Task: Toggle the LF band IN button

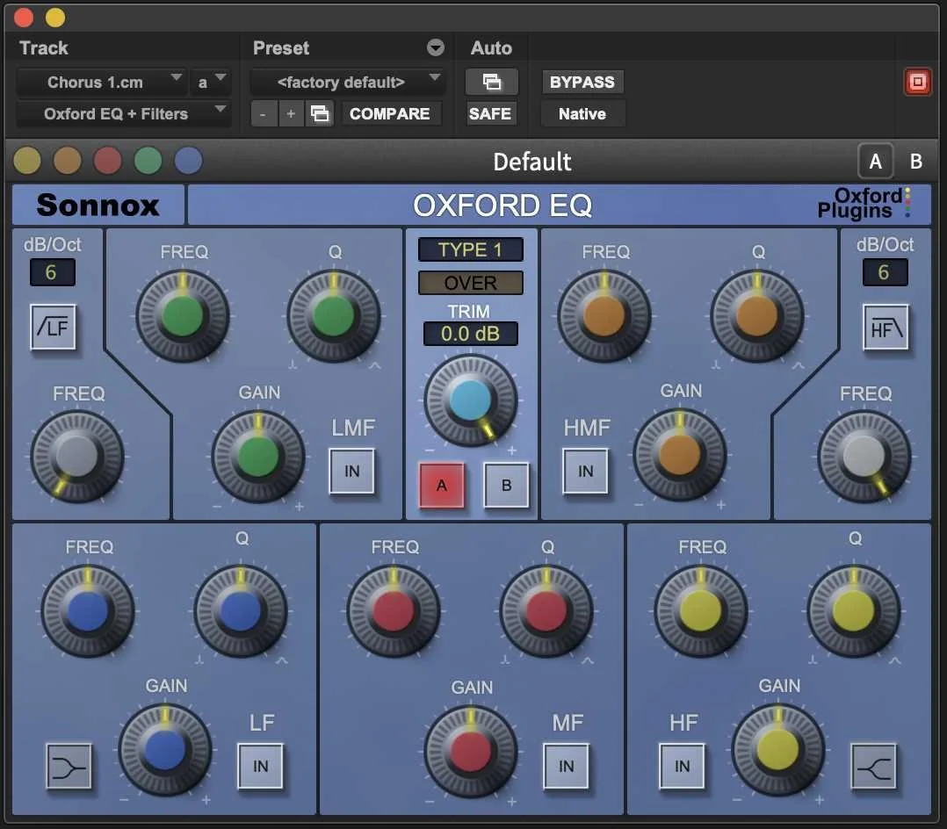Action: coord(260,766)
